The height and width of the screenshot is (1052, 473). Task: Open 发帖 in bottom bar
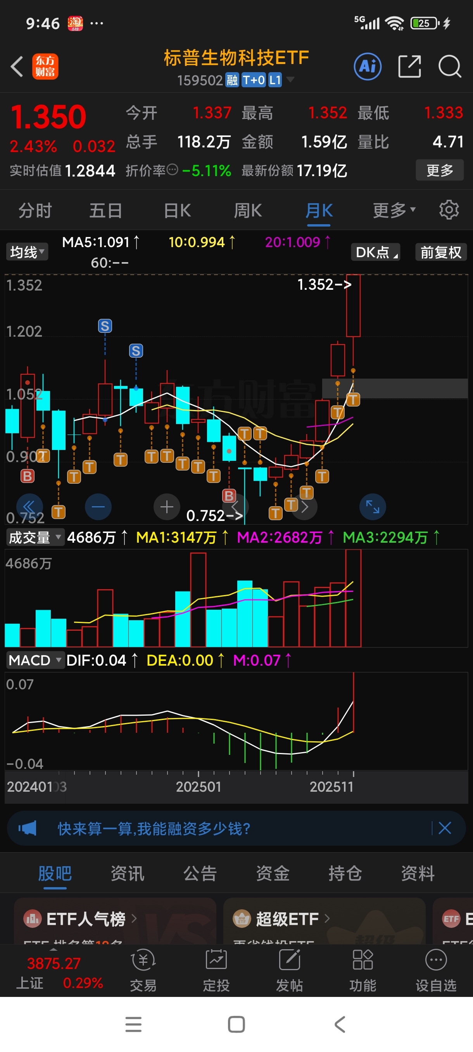(289, 970)
